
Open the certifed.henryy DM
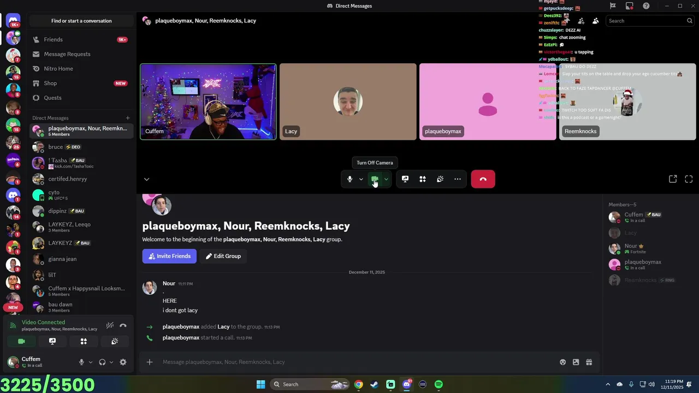[81, 179]
